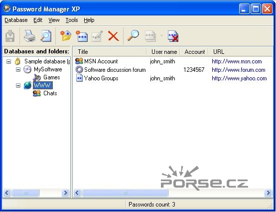Open the copy password dropdown arrow
276x212 pixels.
point(161,36)
